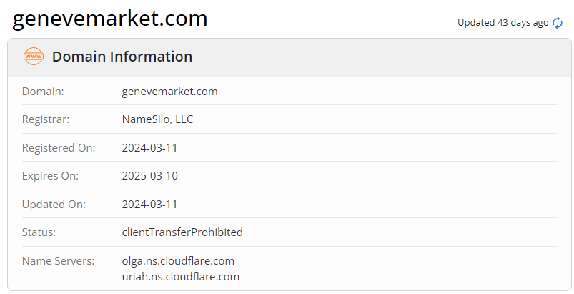
Task: Click the large genevemarket.com page title
Action: [110, 19]
